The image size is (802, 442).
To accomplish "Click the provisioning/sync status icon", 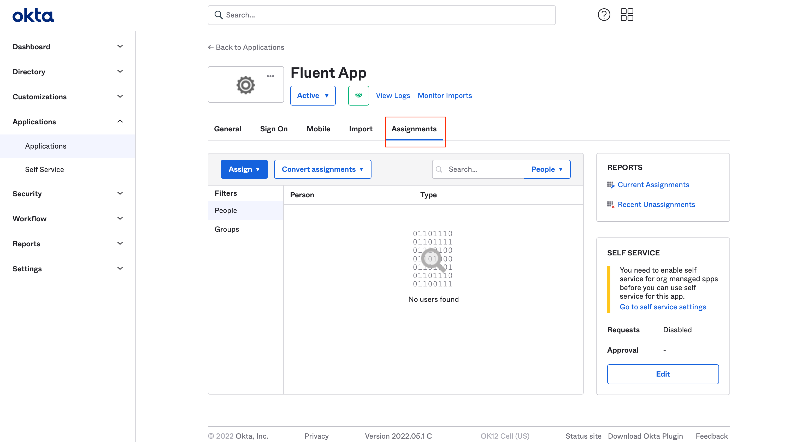I will pyautogui.click(x=358, y=95).
